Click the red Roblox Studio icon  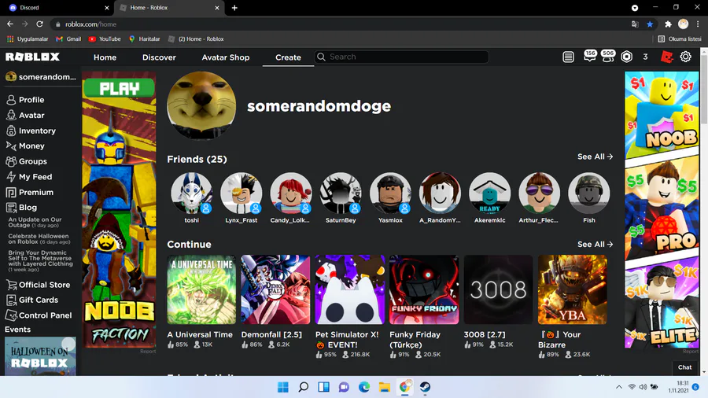point(666,57)
